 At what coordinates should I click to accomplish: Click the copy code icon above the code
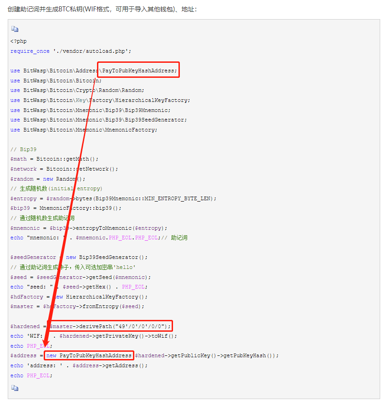point(15,29)
